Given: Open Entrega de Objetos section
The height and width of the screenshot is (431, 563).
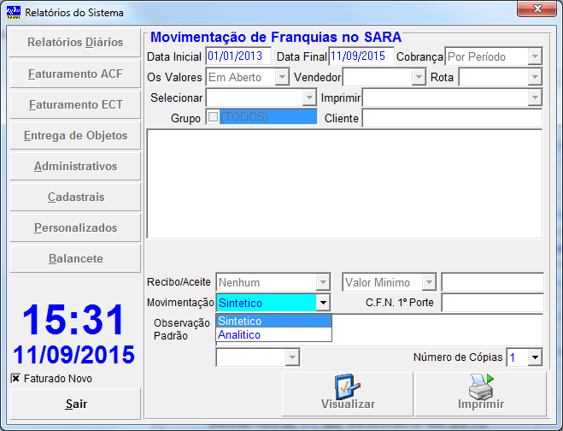Looking at the screenshot, I should tap(75, 135).
